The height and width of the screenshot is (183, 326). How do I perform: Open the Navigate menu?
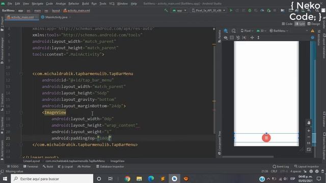coord(37,4)
